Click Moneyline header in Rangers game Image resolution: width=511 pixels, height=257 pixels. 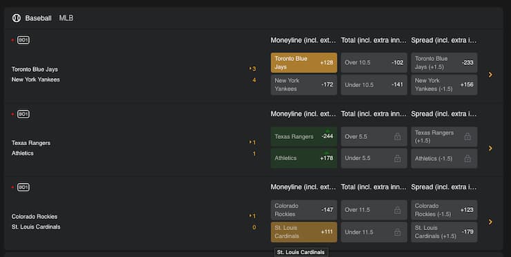(303, 114)
